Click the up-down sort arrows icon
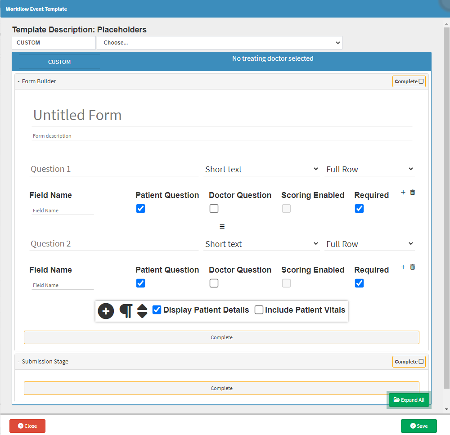This screenshot has width=450, height=435. pos(142,311)
